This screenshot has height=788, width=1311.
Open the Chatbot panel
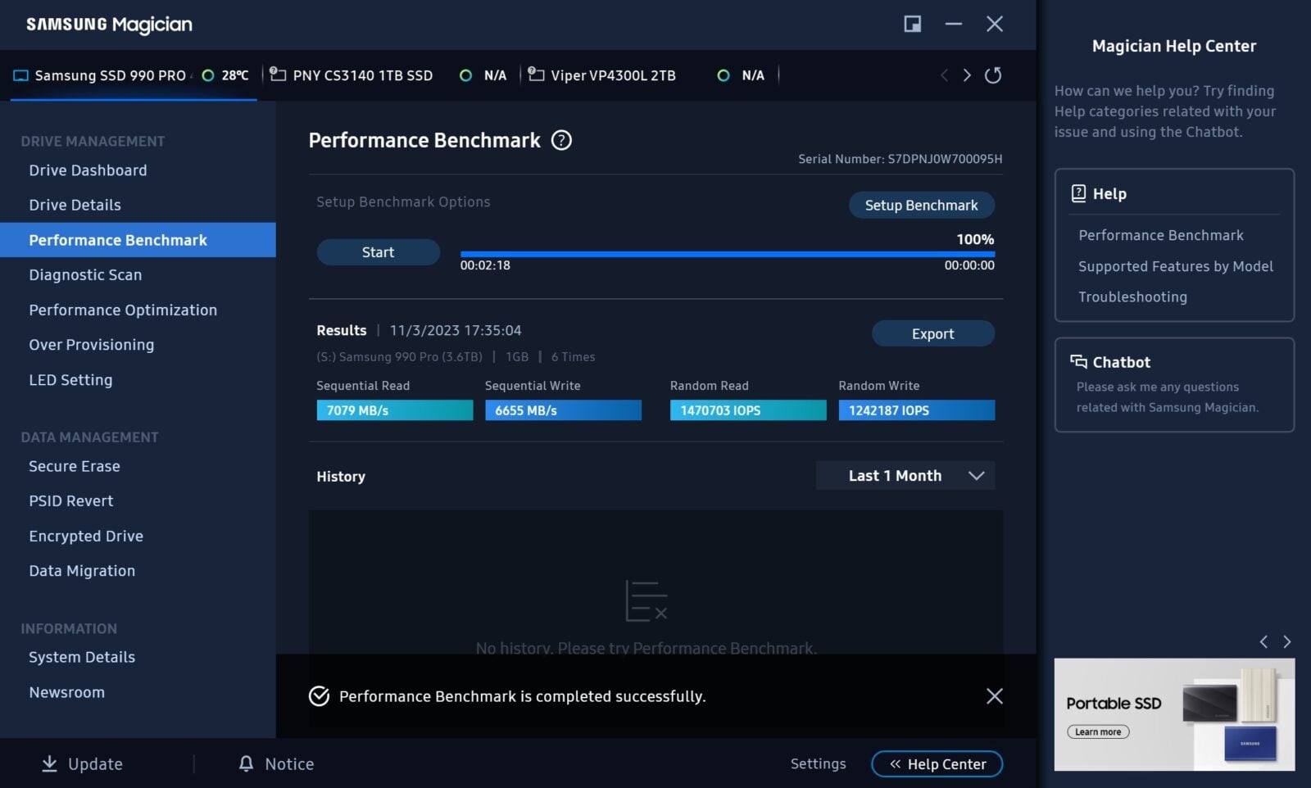tap(1174, 385)
